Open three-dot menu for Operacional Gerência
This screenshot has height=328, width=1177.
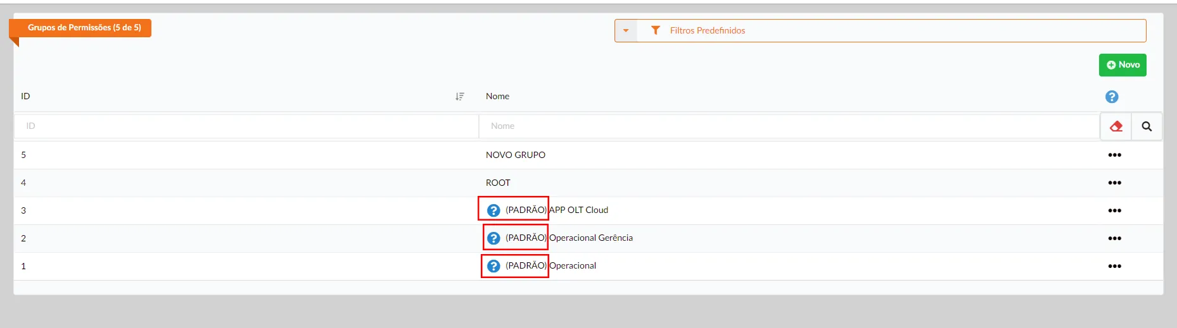[x=1114, y=238]
